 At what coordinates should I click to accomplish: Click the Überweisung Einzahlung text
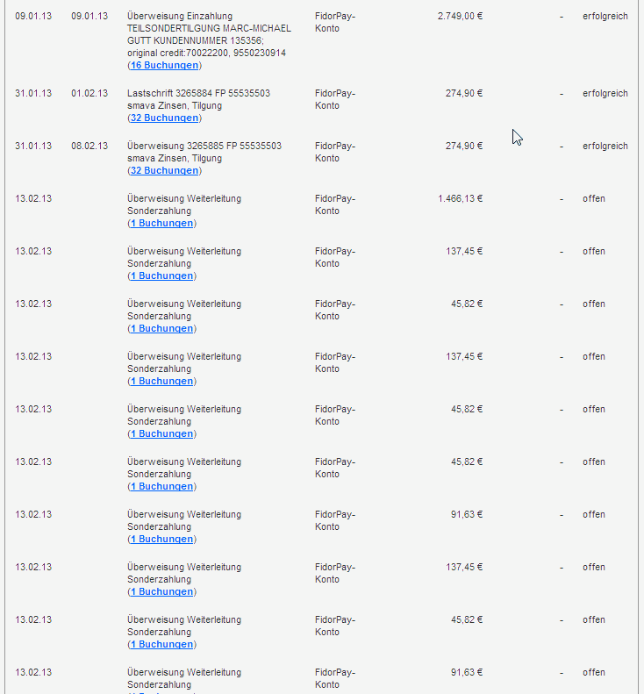(180, 17)
